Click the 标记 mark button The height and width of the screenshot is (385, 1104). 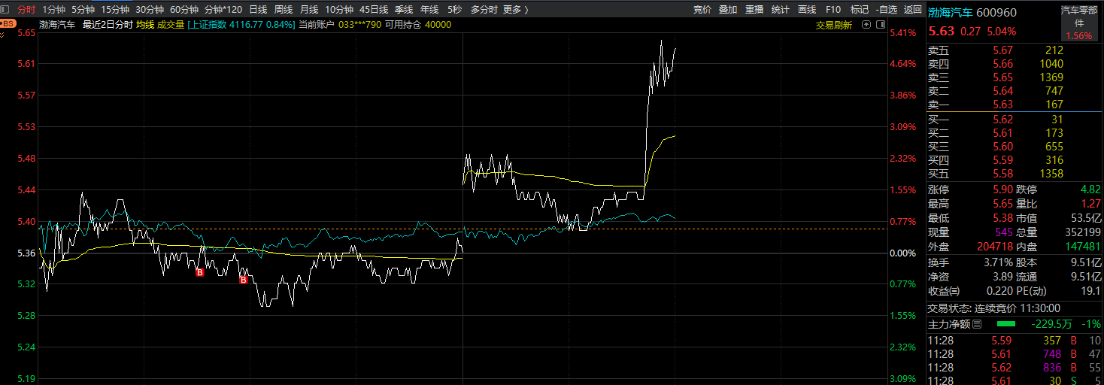pos(859,10)
